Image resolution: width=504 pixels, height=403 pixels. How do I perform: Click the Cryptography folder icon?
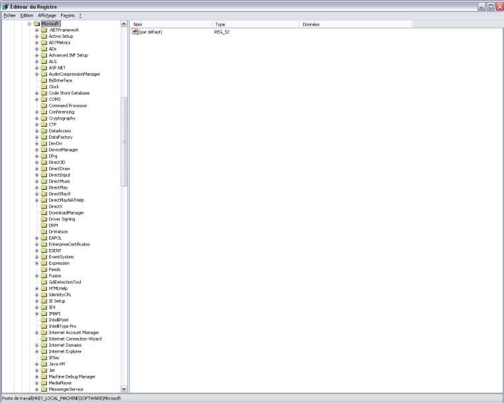[x=44, y=118]
